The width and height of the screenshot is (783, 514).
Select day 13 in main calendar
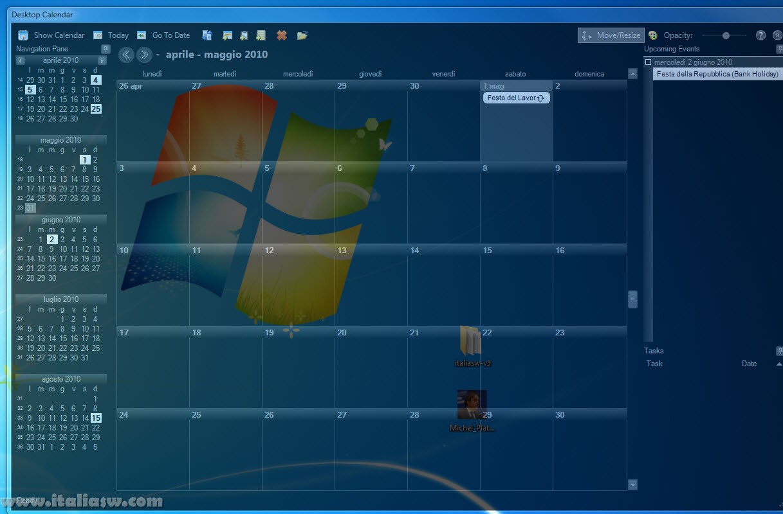(x=371, y=284)
